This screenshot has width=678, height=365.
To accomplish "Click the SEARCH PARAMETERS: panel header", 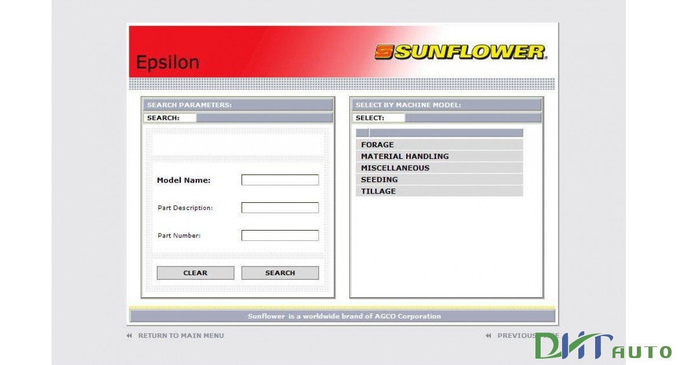I will (x=238, y=105).
